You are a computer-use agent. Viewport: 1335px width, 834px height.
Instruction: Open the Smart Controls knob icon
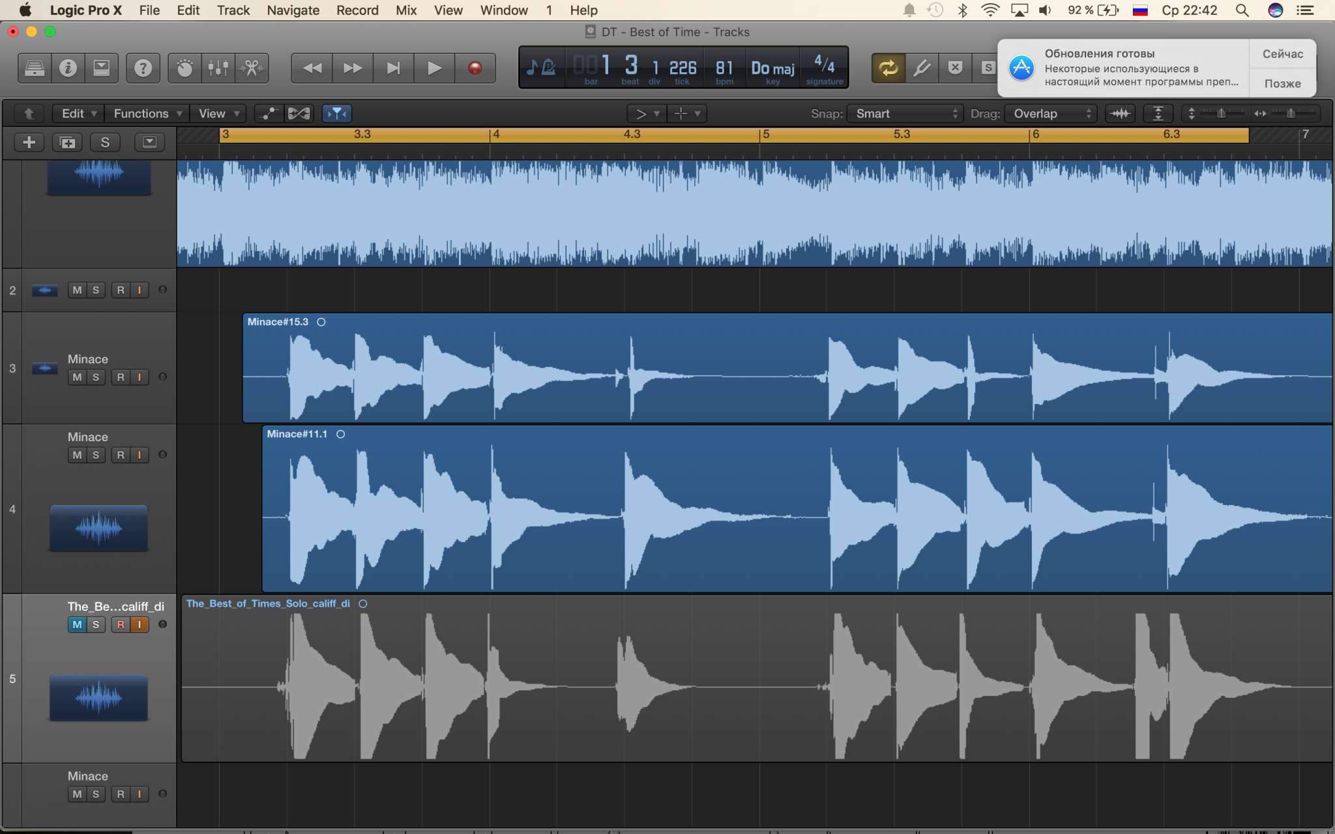tap(184, 68)
